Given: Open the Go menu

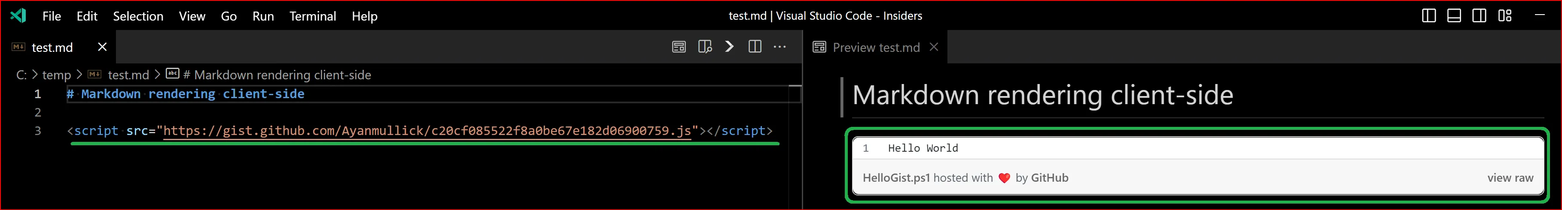Looking at the screenshot, I should point(228,16).
